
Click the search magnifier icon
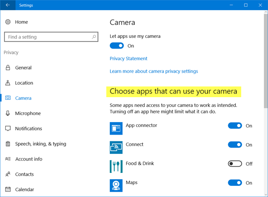point(95,37)
